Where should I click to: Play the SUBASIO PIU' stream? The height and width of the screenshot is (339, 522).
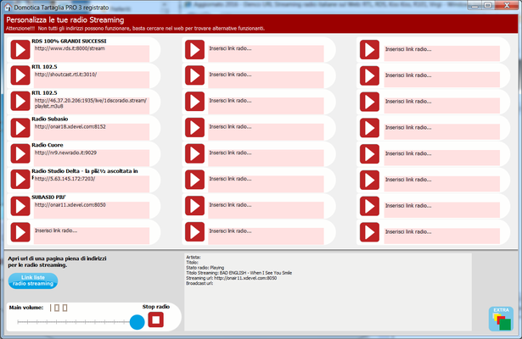point(20,206)
